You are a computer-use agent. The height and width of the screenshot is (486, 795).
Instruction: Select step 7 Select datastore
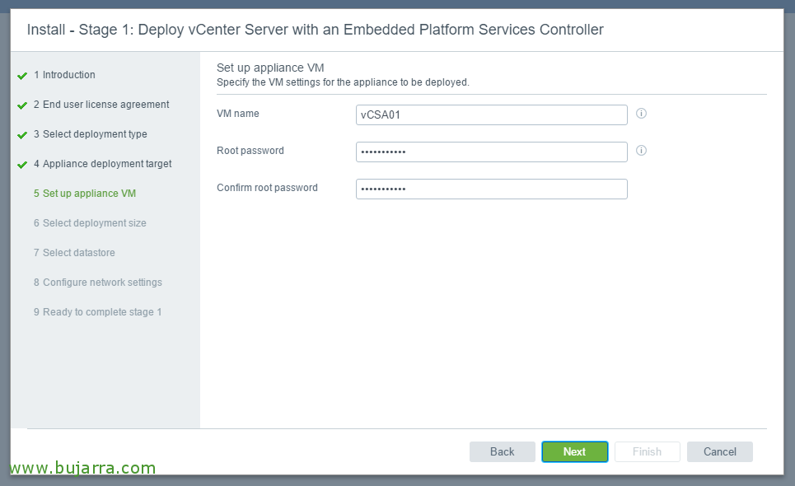click(74, 252)
